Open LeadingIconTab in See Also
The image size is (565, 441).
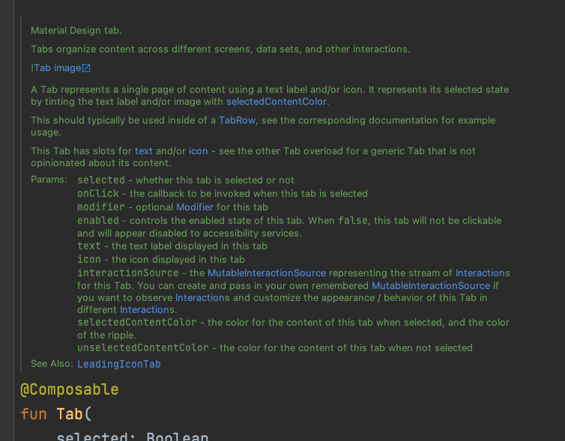click(119, 364)
